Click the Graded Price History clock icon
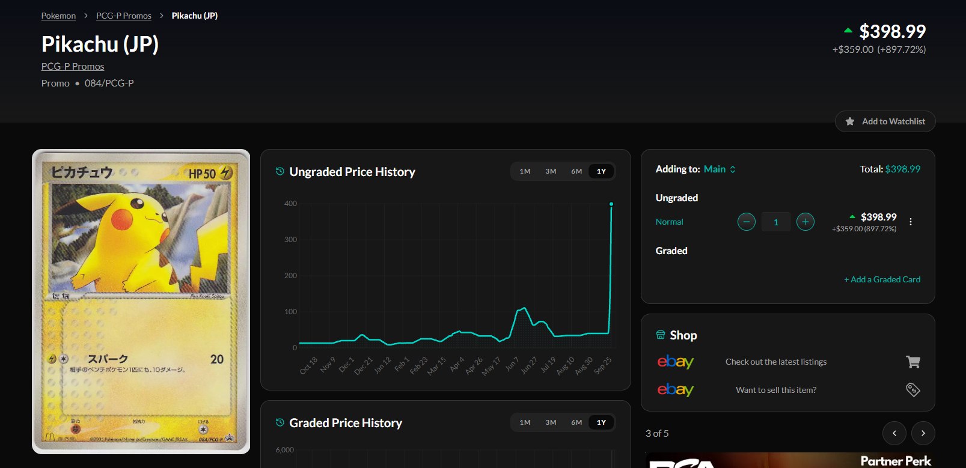This screenshot has height=468, width=966. (x=280, y=422)
